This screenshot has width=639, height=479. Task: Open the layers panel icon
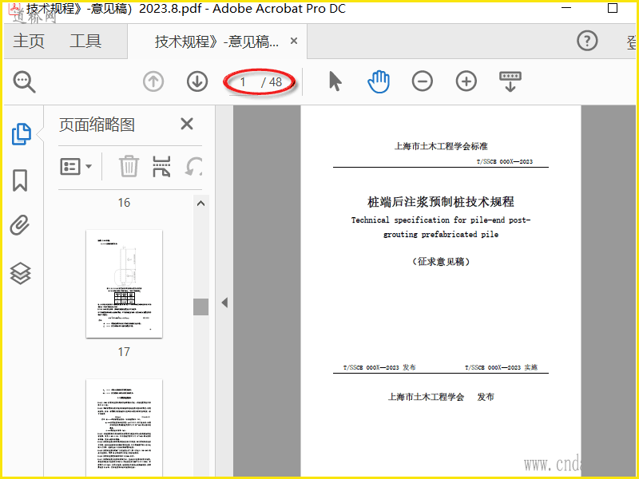click(21, 273)
